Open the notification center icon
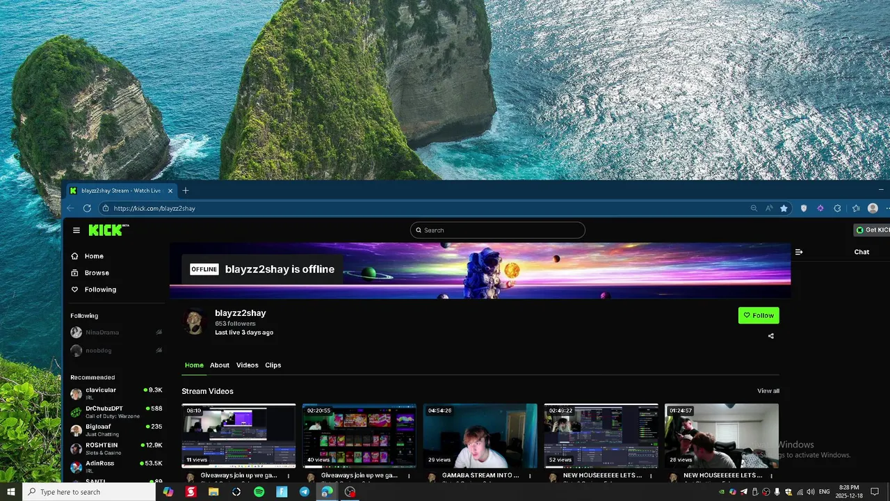 (875, 492)
